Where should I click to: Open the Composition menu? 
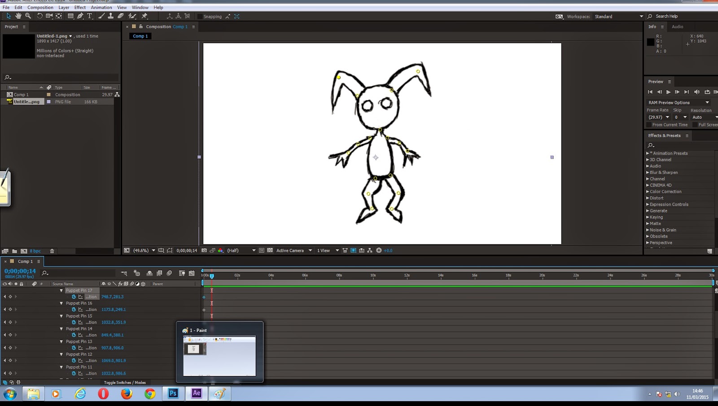40,7
